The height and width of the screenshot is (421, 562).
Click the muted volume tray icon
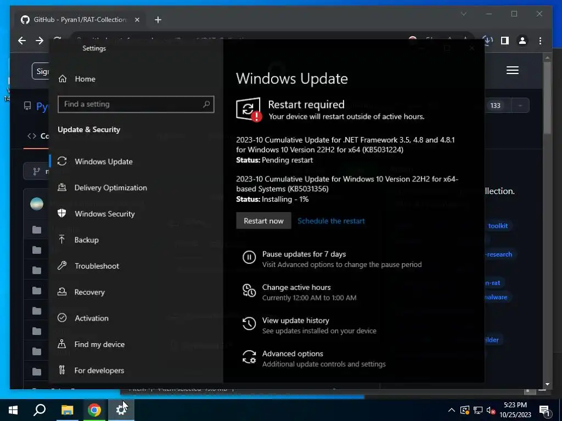pos(491,410)
